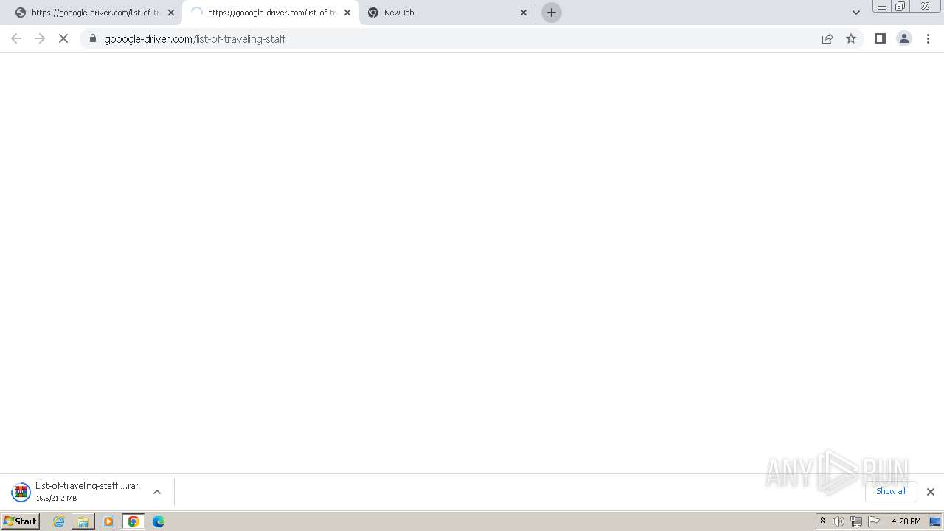Launch Internet Explorer from taskbar
Screen dimensions: 944x531
59,521
